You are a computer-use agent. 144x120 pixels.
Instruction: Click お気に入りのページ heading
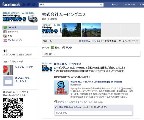point(13,62)
